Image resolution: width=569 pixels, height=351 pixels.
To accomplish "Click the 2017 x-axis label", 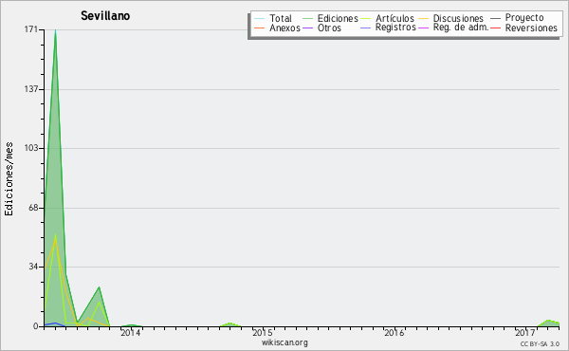I will (525, 333).
